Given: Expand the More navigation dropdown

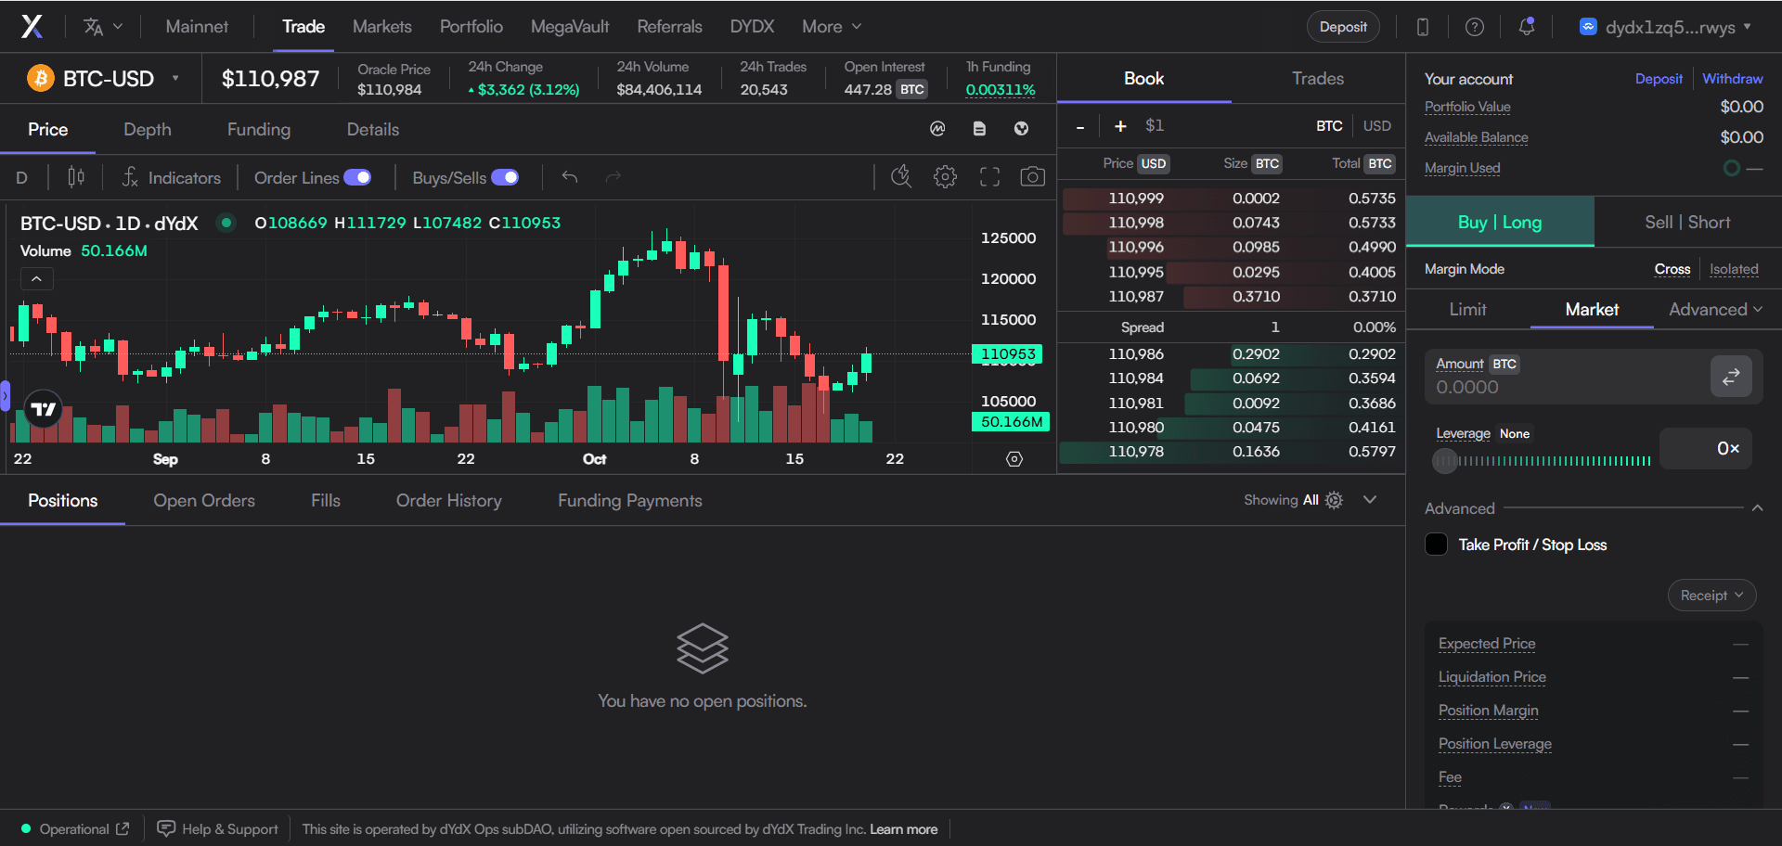Looking at the screenshot, I should click(x=832, y=27).
